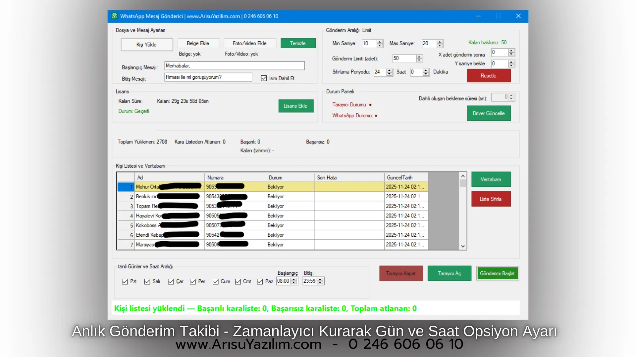Increase Min Saniye spinner up arrow
This screenshot has width=636, height=357.
pyautogui.click(x=380, y=42)
